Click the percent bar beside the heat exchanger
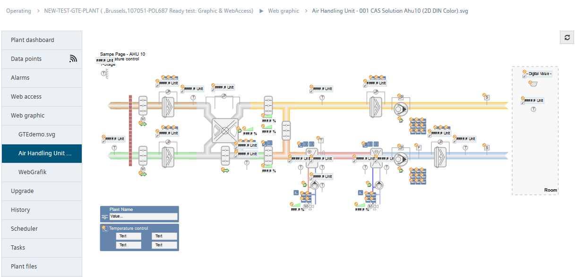575x277 pixels. [x=248, y=129]
